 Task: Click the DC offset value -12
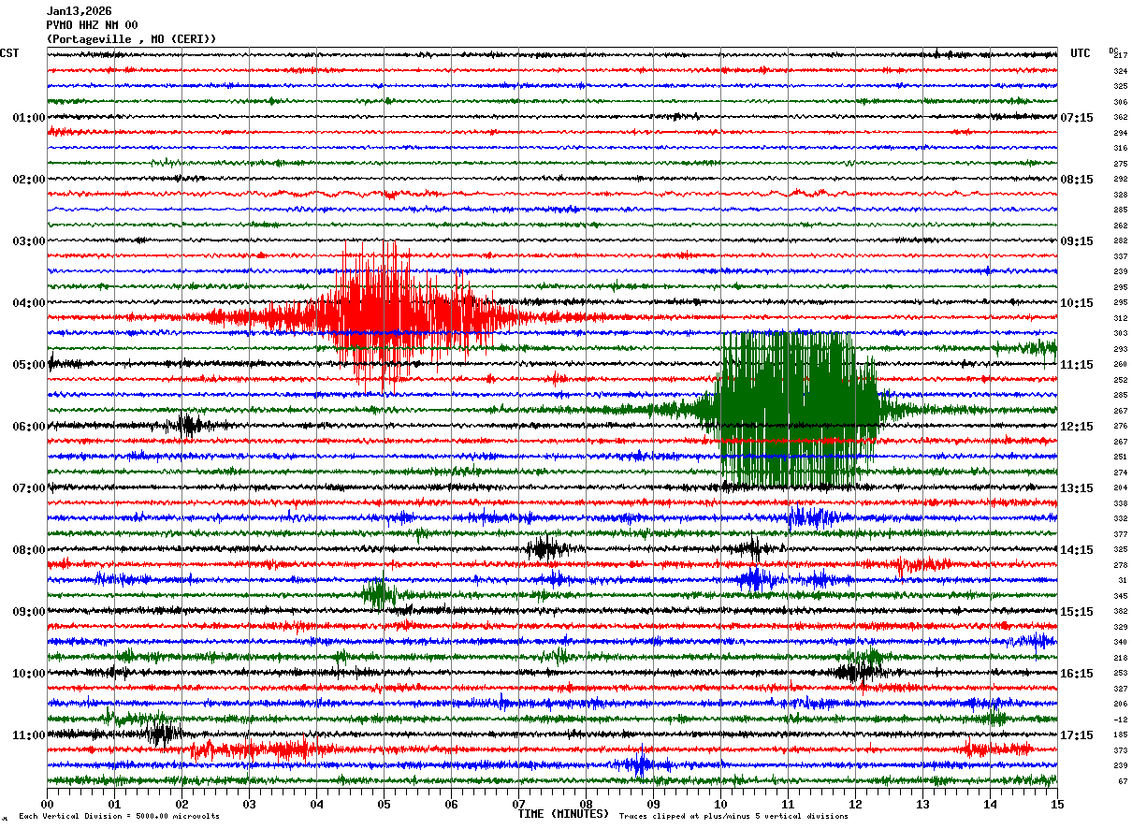(x=1121, y=720)
